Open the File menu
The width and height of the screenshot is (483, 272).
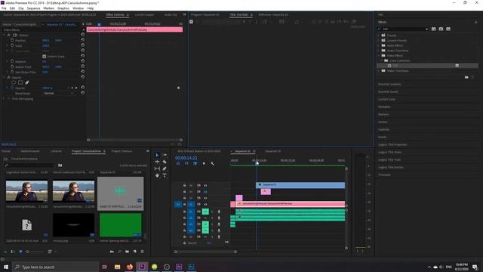4,8
